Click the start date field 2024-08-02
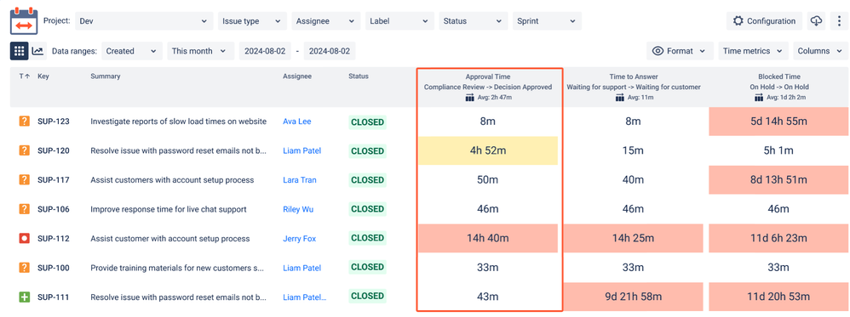 click(x=267, y=51)
